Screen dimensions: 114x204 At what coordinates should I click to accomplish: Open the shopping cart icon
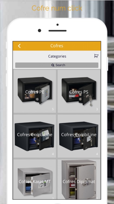click(96, 56)
